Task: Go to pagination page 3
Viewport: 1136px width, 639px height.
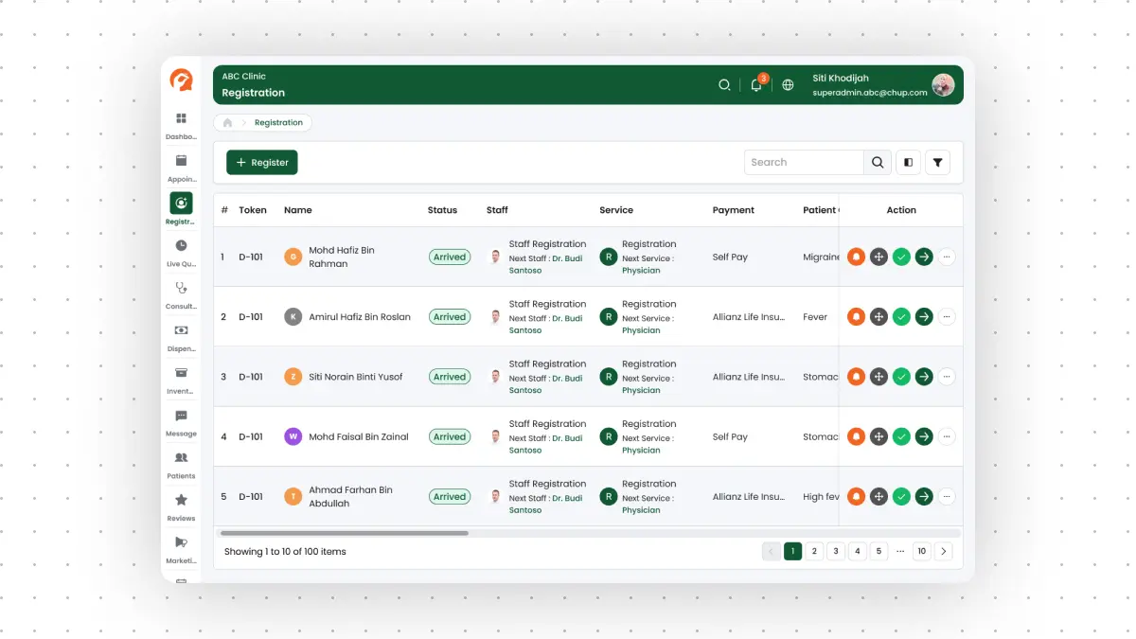Action: (x=836, y=551)
